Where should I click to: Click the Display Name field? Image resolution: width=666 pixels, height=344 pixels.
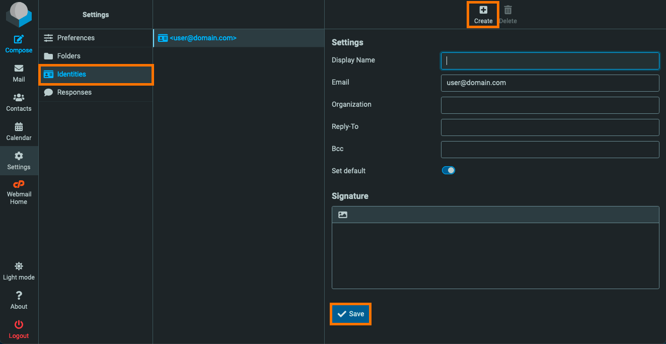pyautogui.click(x=550, y=61)
